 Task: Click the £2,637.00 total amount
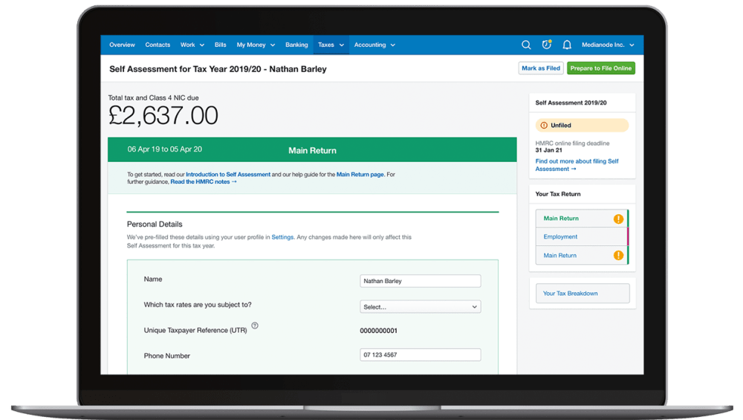tap(163, 116)
